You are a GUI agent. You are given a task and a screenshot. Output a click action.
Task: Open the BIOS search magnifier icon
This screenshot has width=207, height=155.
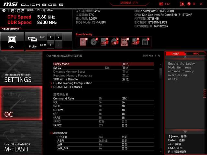[x=182, y=4]
